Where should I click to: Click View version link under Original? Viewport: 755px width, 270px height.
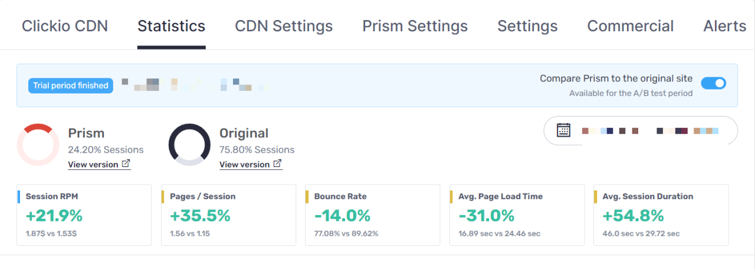point(244,164)
